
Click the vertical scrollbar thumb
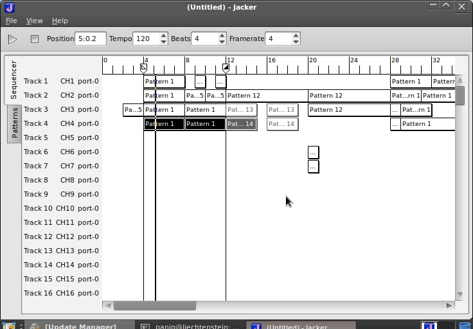460,96
